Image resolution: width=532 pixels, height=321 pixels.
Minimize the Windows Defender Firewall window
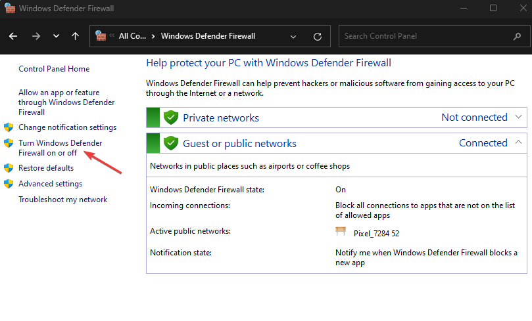(464, 8)
